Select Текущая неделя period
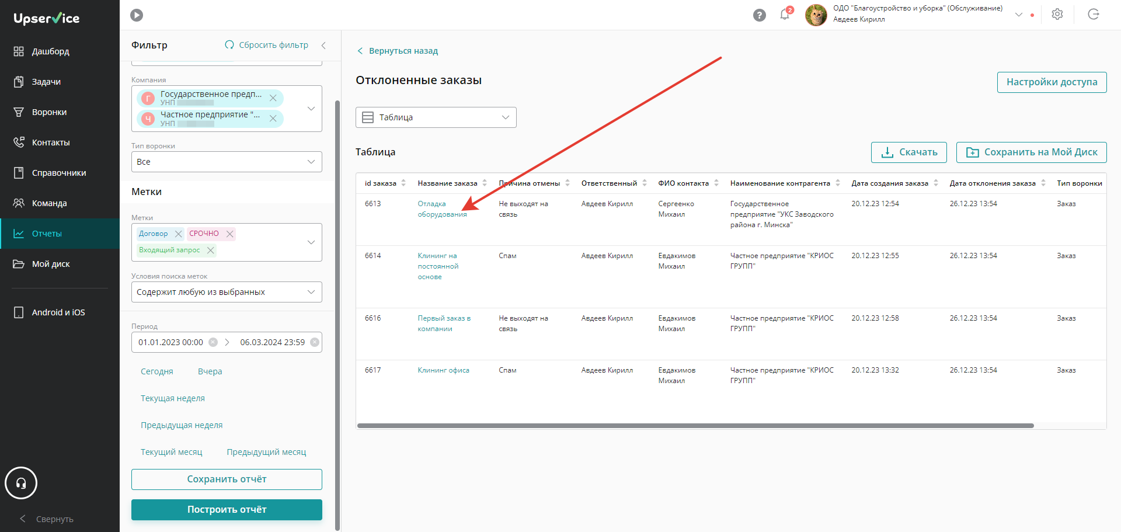Image resolution: width=1121 pixels, height=532 pixels. coord(173,398)
